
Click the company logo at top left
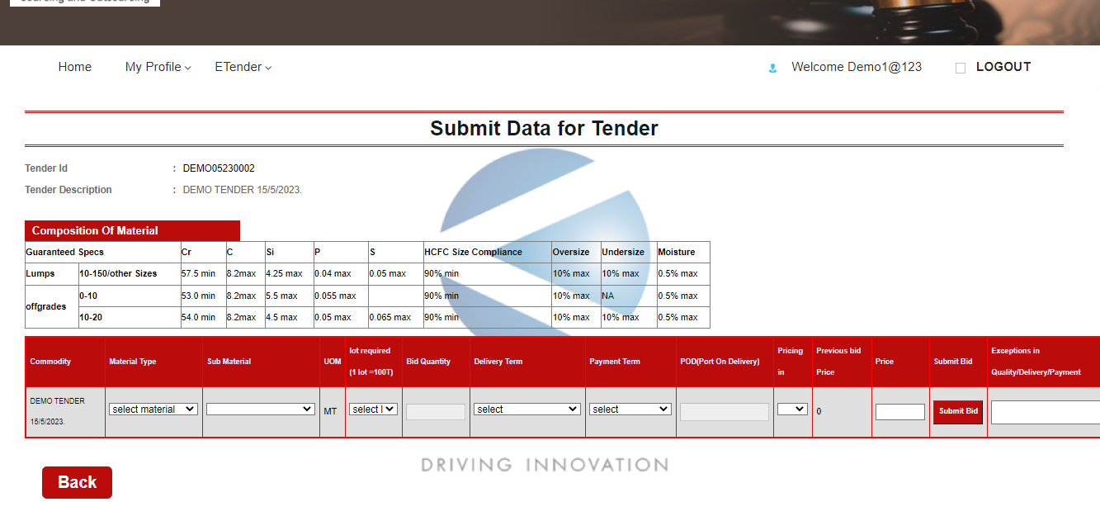pos(85,2)
